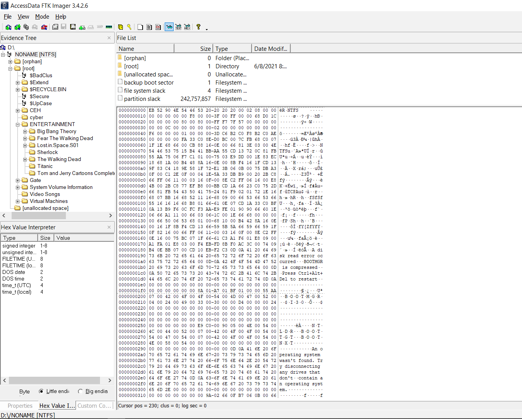Viewport: 522px width, 419px height.
Task: Open the Image Mounting tool icon
Action: (x=26, y=27)
